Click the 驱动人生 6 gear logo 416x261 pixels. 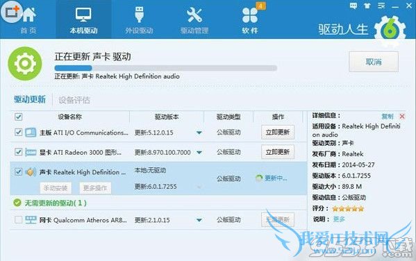[390, 31]
